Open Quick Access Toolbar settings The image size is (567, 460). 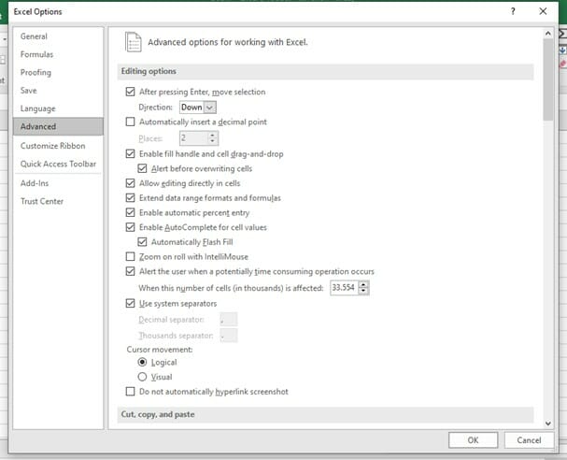click(58, 164)
